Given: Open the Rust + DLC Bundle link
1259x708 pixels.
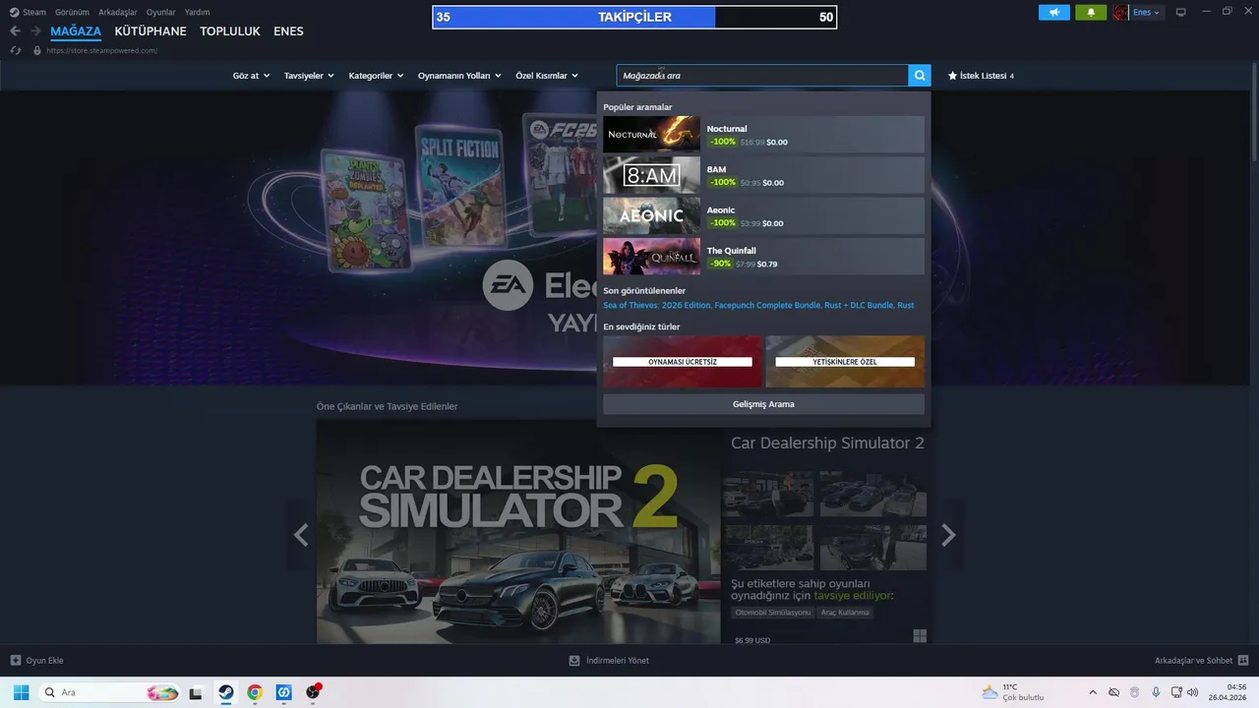Looking at the screenshot, I should 859,306.
